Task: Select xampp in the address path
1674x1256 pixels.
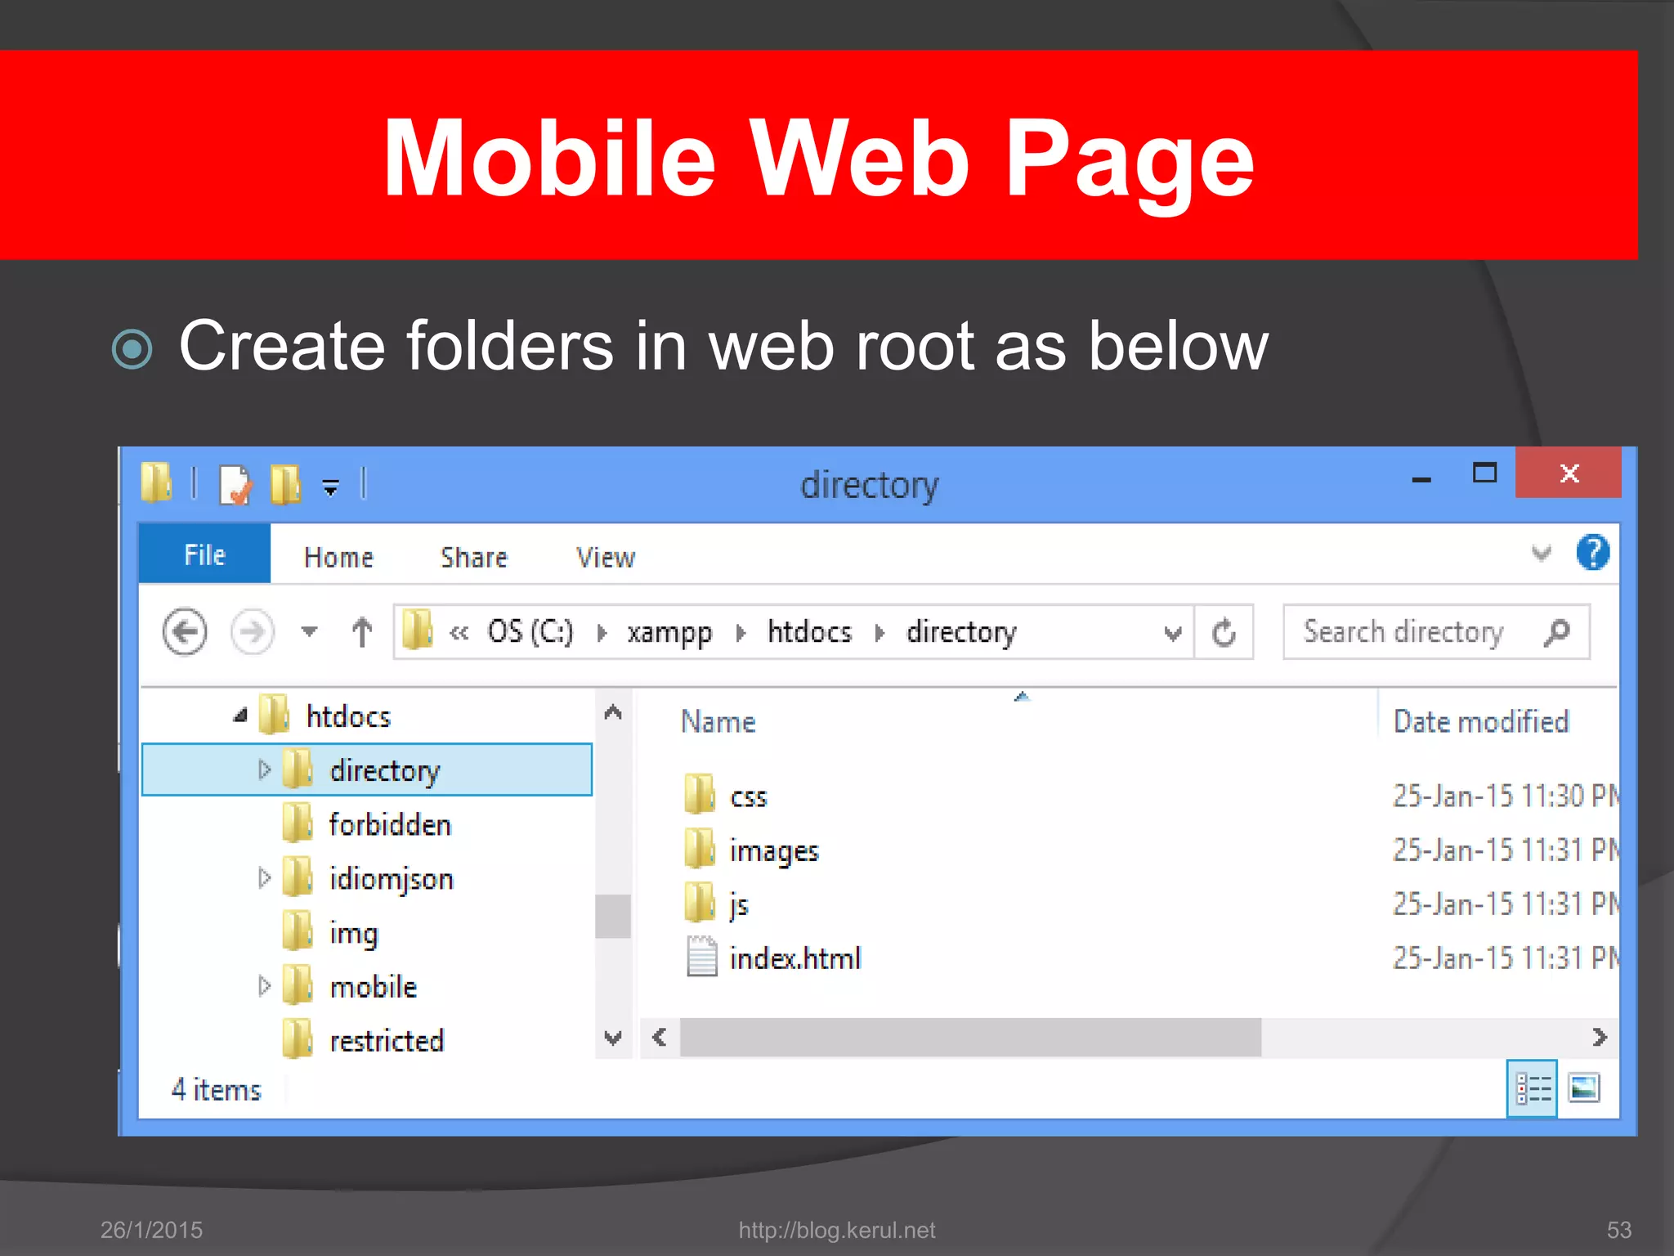Action: click(x=669, y=634)
